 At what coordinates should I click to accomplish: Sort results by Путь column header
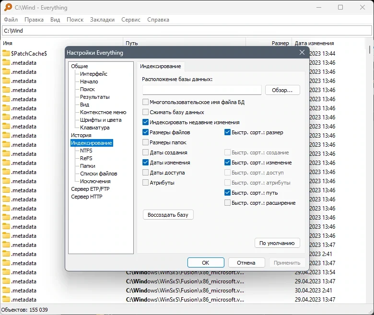[185, 43]
